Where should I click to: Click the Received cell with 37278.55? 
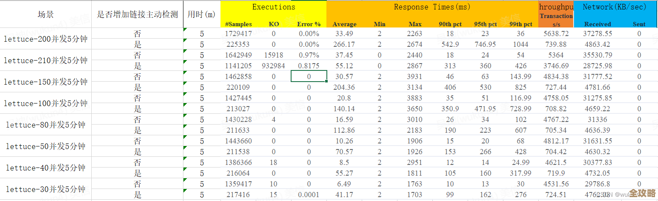point(598,33)
